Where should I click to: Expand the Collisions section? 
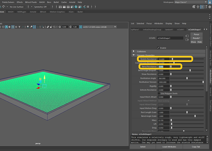point(134,51)
